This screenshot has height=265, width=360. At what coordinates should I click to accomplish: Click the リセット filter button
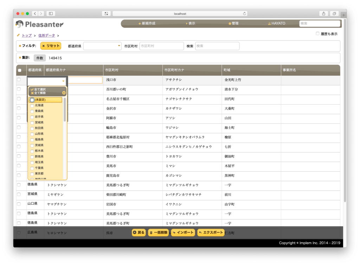click(51, 46)
